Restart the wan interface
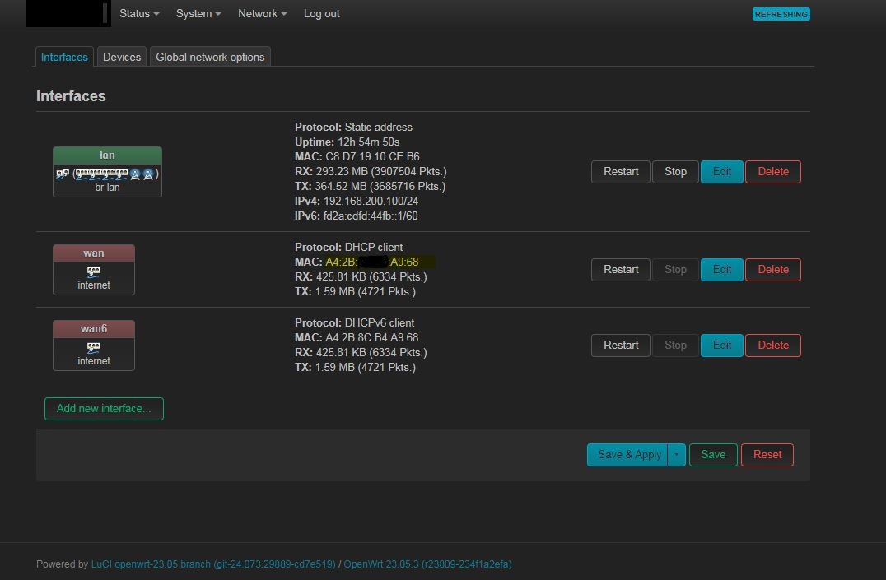Screen dimensions: 886x580 tap(620, 270)
